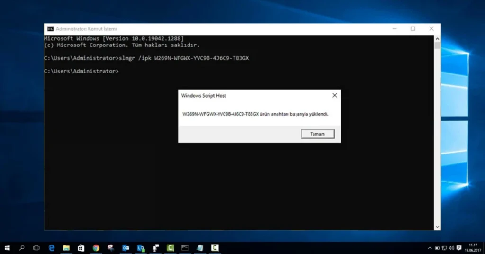Open the Action Center notifications icon
485x254 pixels.
(459, 248)
